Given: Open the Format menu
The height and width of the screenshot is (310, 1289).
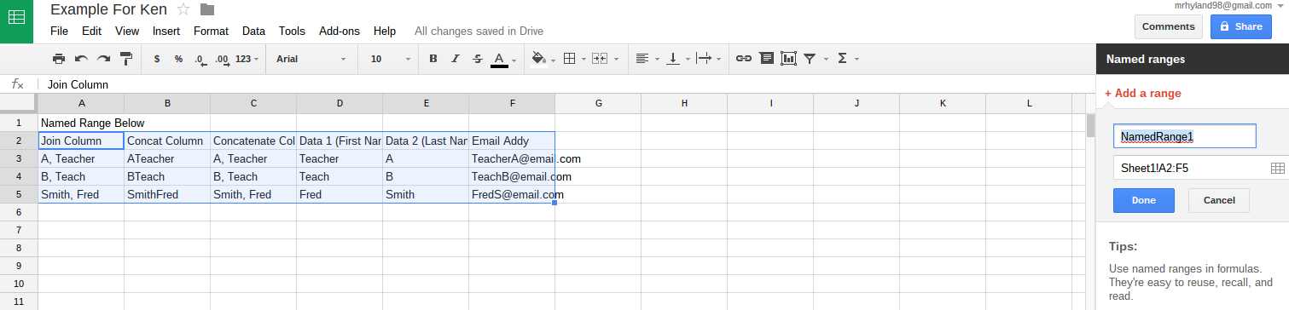Looking at the screenshot, I should [x=211, y=31].
